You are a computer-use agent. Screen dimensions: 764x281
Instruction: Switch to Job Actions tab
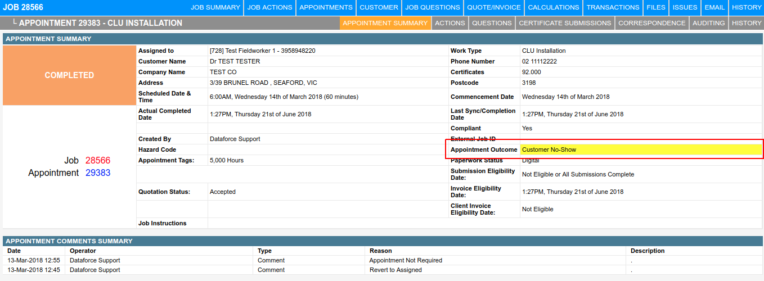[270, 7]
